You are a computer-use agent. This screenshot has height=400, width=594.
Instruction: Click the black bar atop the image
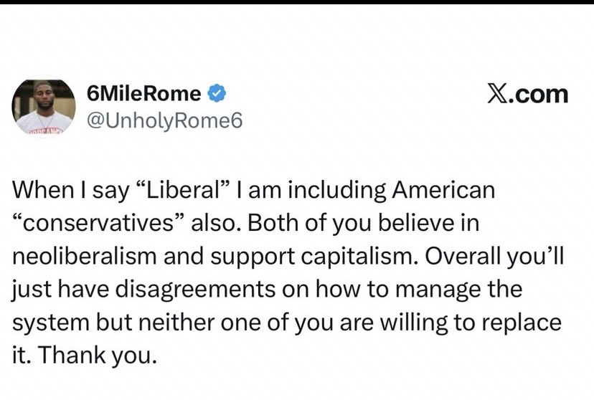click(x=297, y=2)
